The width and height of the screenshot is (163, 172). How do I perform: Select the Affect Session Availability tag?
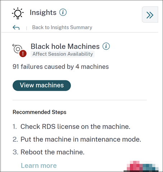(63, 54)
